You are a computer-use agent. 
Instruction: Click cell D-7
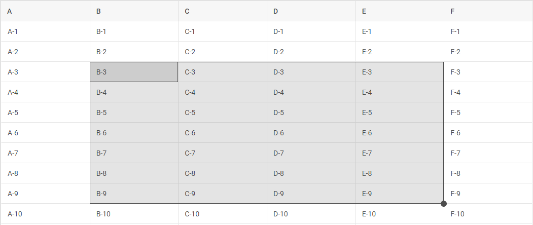click(x=311, y=153)
